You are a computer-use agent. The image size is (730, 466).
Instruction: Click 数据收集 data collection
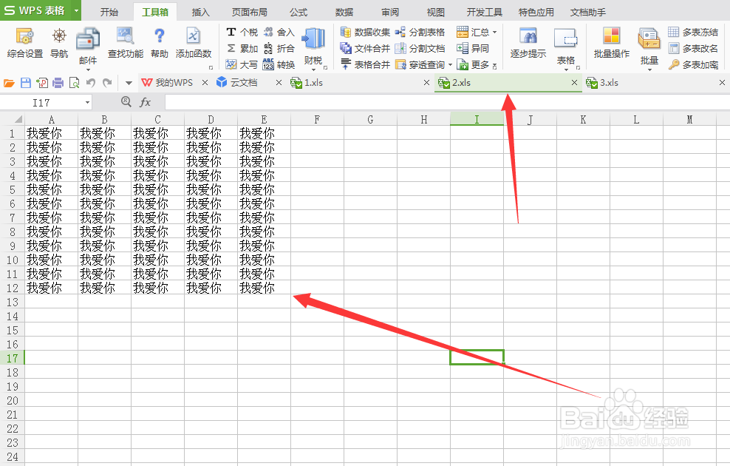365,32
